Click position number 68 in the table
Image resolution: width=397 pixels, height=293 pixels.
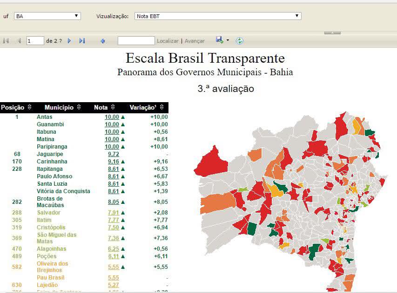[x=17, y=154]
